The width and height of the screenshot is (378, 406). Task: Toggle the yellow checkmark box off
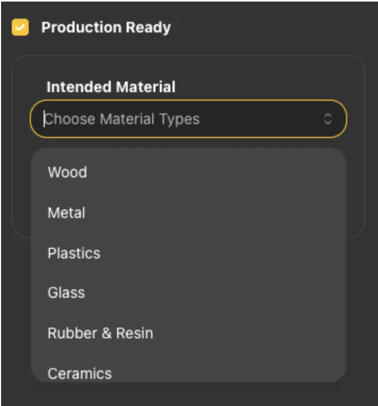pos(20,28)
